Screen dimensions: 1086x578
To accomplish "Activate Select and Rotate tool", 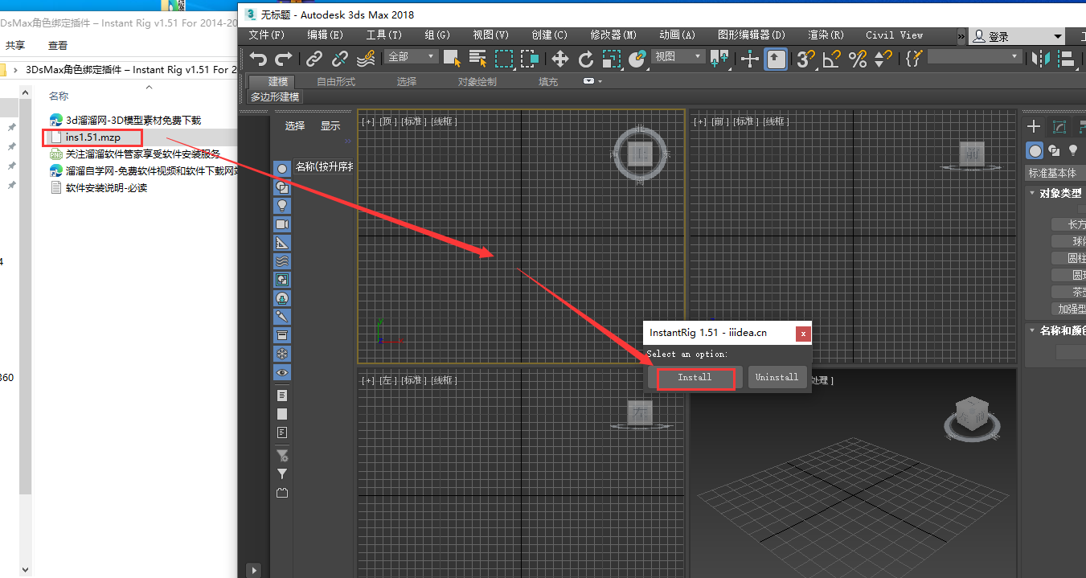I will tap(586, 59).
